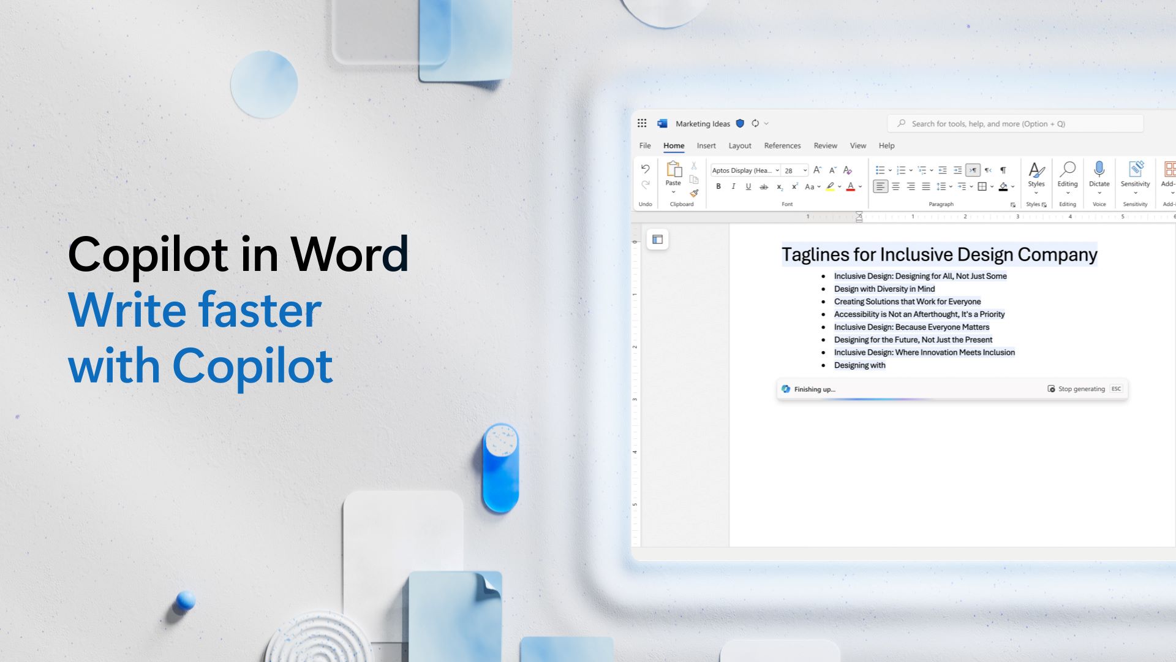Click the Navigation pane toggle icon

[x=657, y=238]
